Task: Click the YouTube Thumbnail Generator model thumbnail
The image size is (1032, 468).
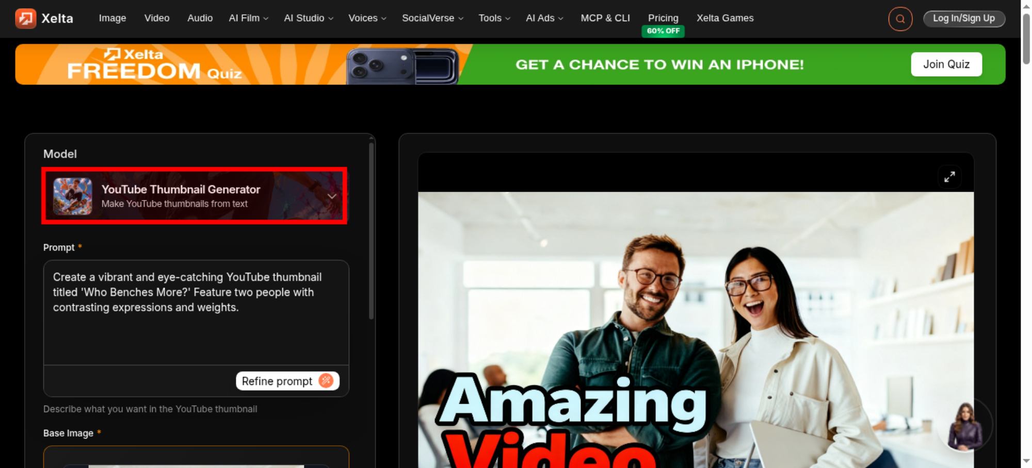Action: point(72,196)
